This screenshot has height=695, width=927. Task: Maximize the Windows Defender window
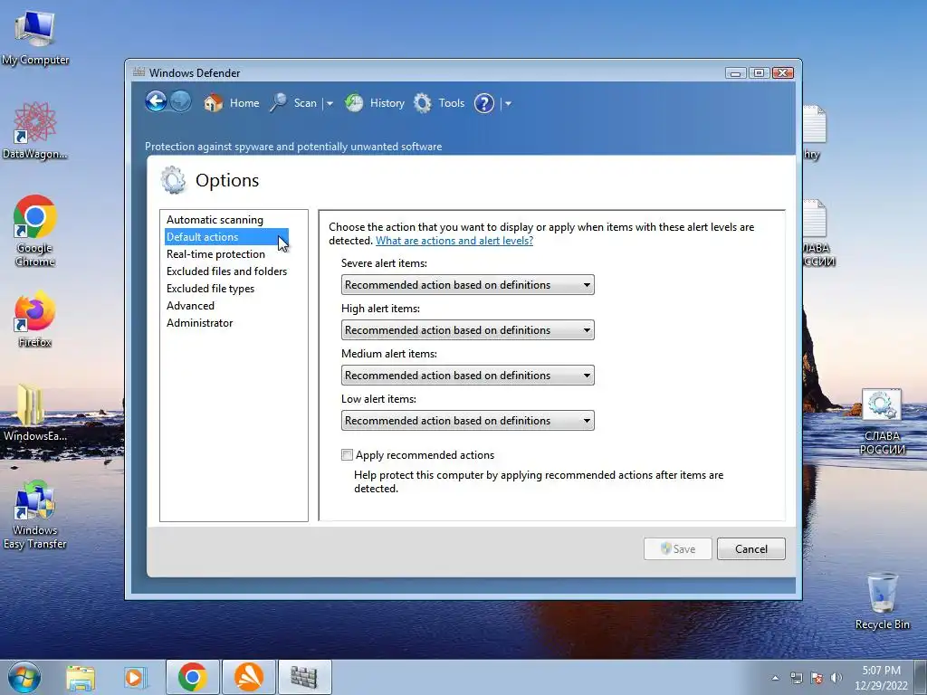coord(759,72)
